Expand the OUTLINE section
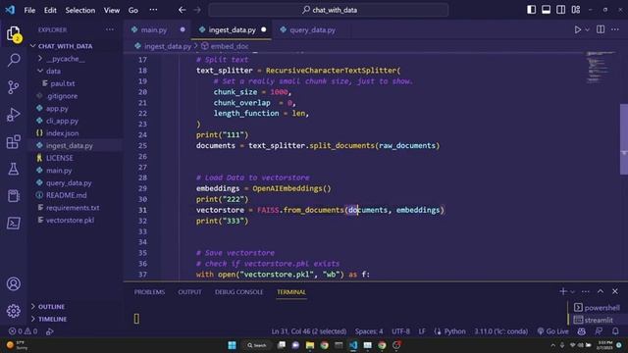This screenshot has height=353, width=628. tap(51, 306)
